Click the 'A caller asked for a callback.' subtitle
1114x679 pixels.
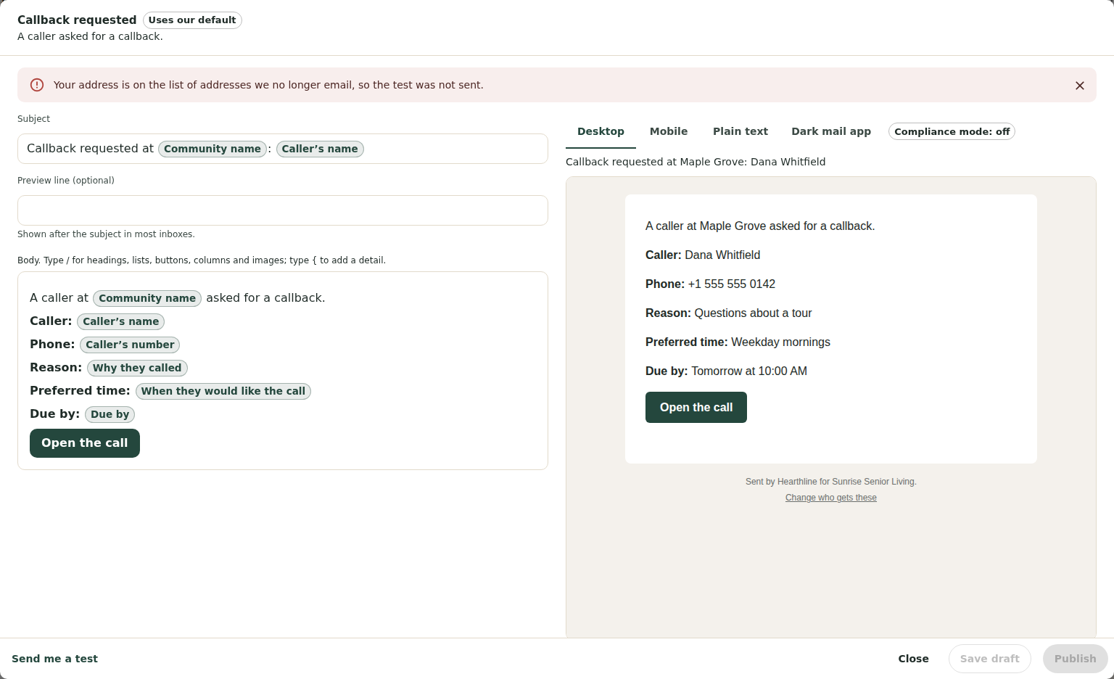90,36
